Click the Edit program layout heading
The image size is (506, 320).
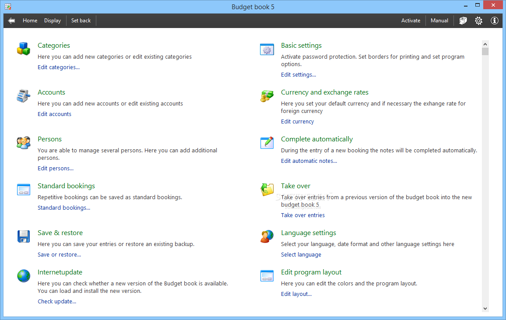pos(311,272)
